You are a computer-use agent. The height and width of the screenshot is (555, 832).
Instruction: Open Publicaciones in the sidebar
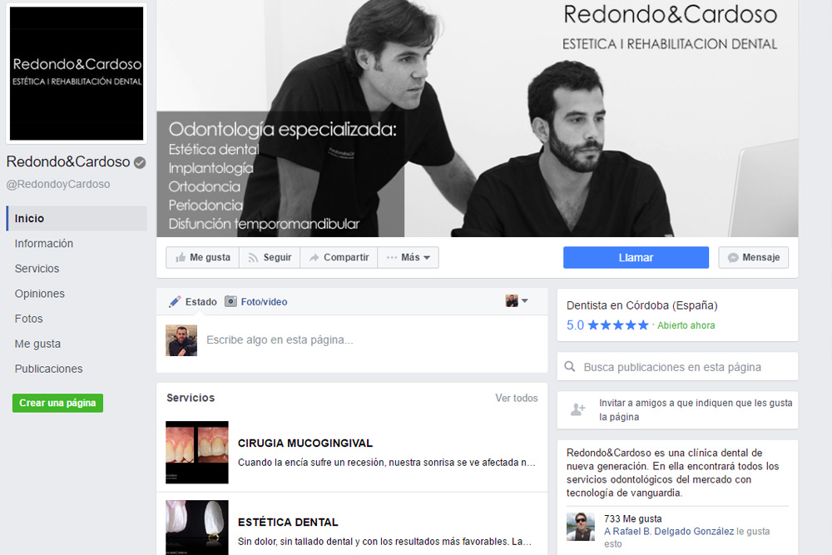(x=49, y=369)
